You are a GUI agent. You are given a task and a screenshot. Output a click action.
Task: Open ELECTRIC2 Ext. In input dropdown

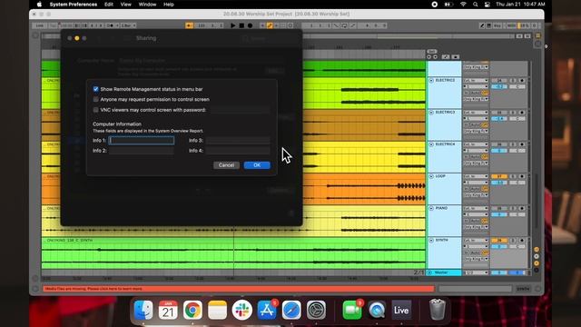[476, 81]
